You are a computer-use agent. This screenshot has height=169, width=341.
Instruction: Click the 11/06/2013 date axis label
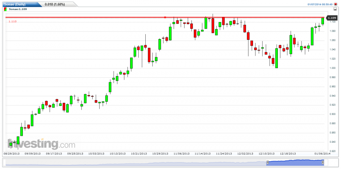[182, 154]
